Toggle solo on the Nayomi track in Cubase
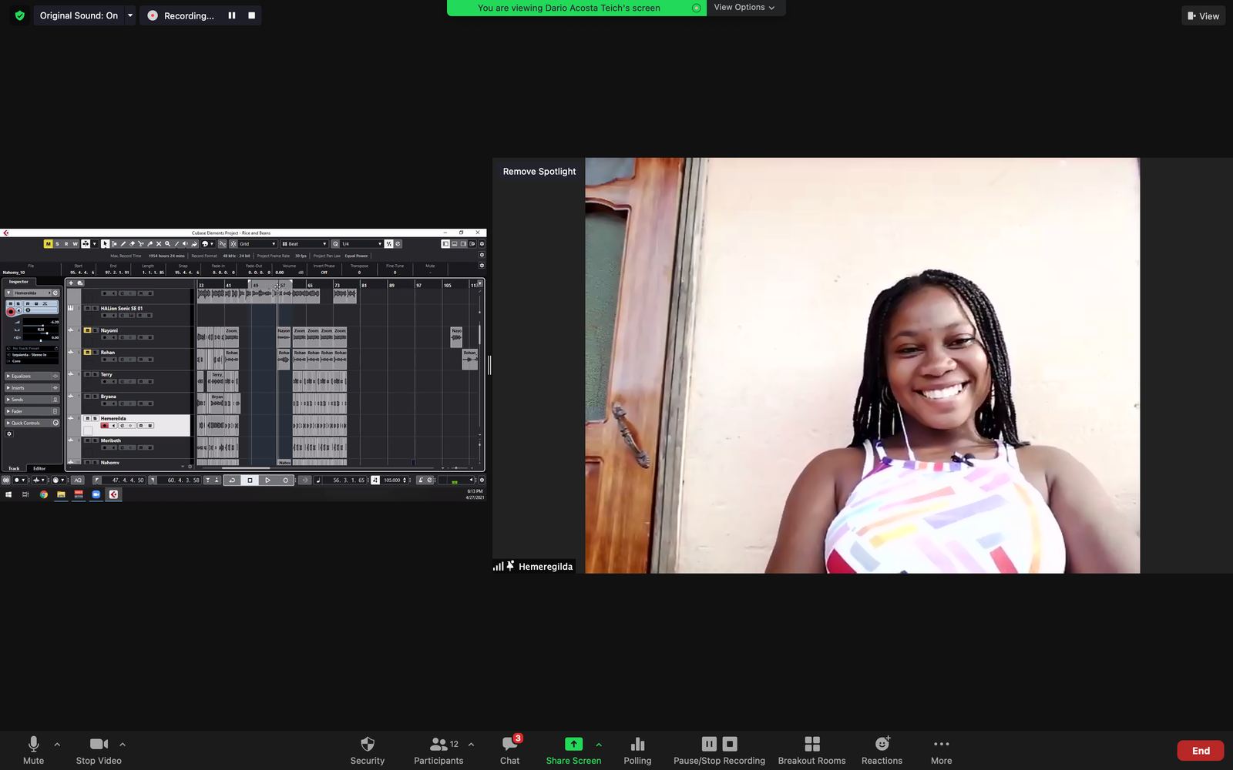 pos(95,330)
